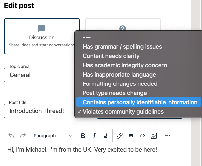The image size is (202, 166).
Task: Choose 'Has academic integrity concern' option
Action: (x=124, y=65)
